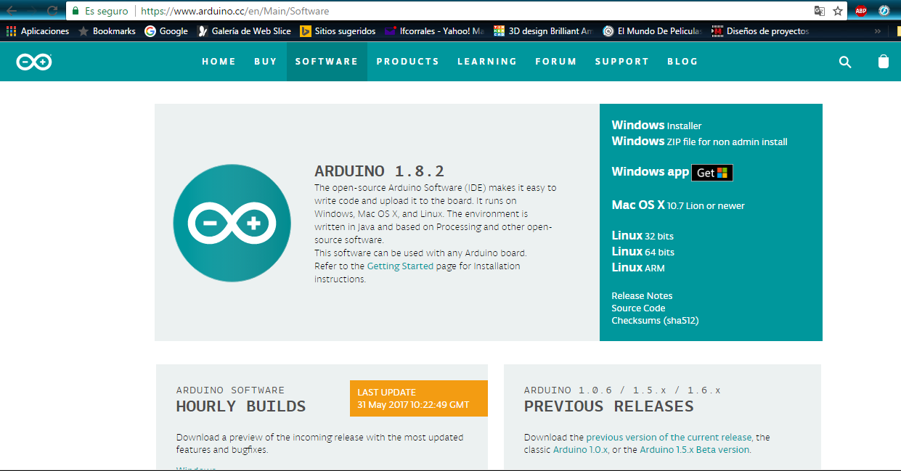Open the Flash extension icon in the toolbar
Viewport: 901px width, 471px height.
point(884,11)
